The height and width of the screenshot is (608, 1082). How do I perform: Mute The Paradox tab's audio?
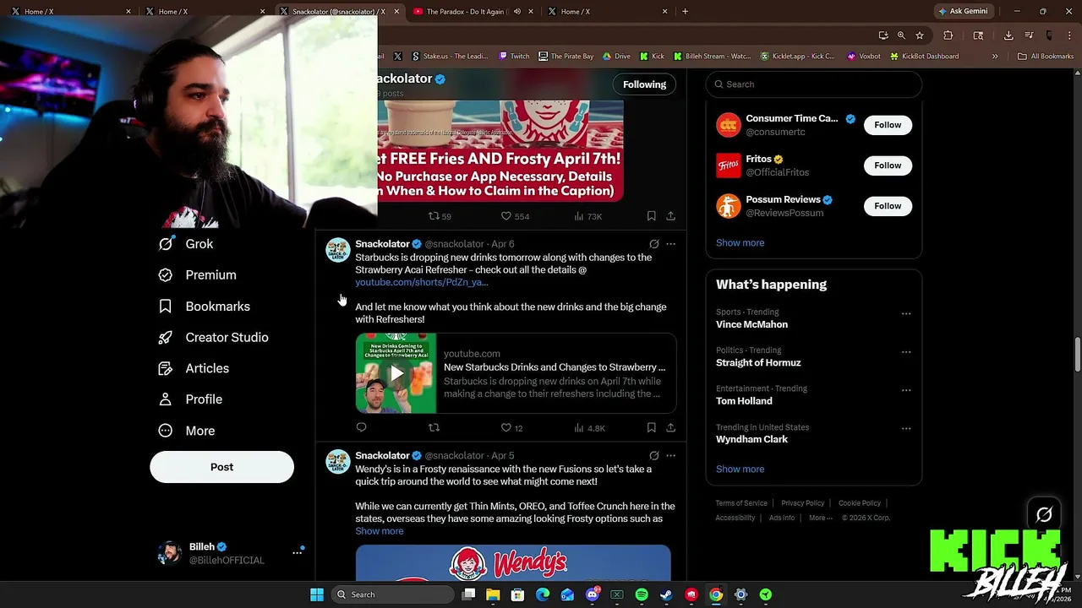coord(516,12)
